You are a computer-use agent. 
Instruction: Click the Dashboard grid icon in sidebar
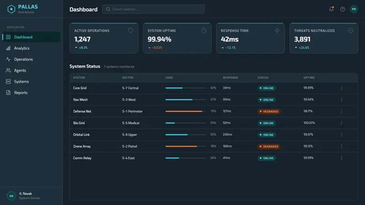tap(8, 37)
